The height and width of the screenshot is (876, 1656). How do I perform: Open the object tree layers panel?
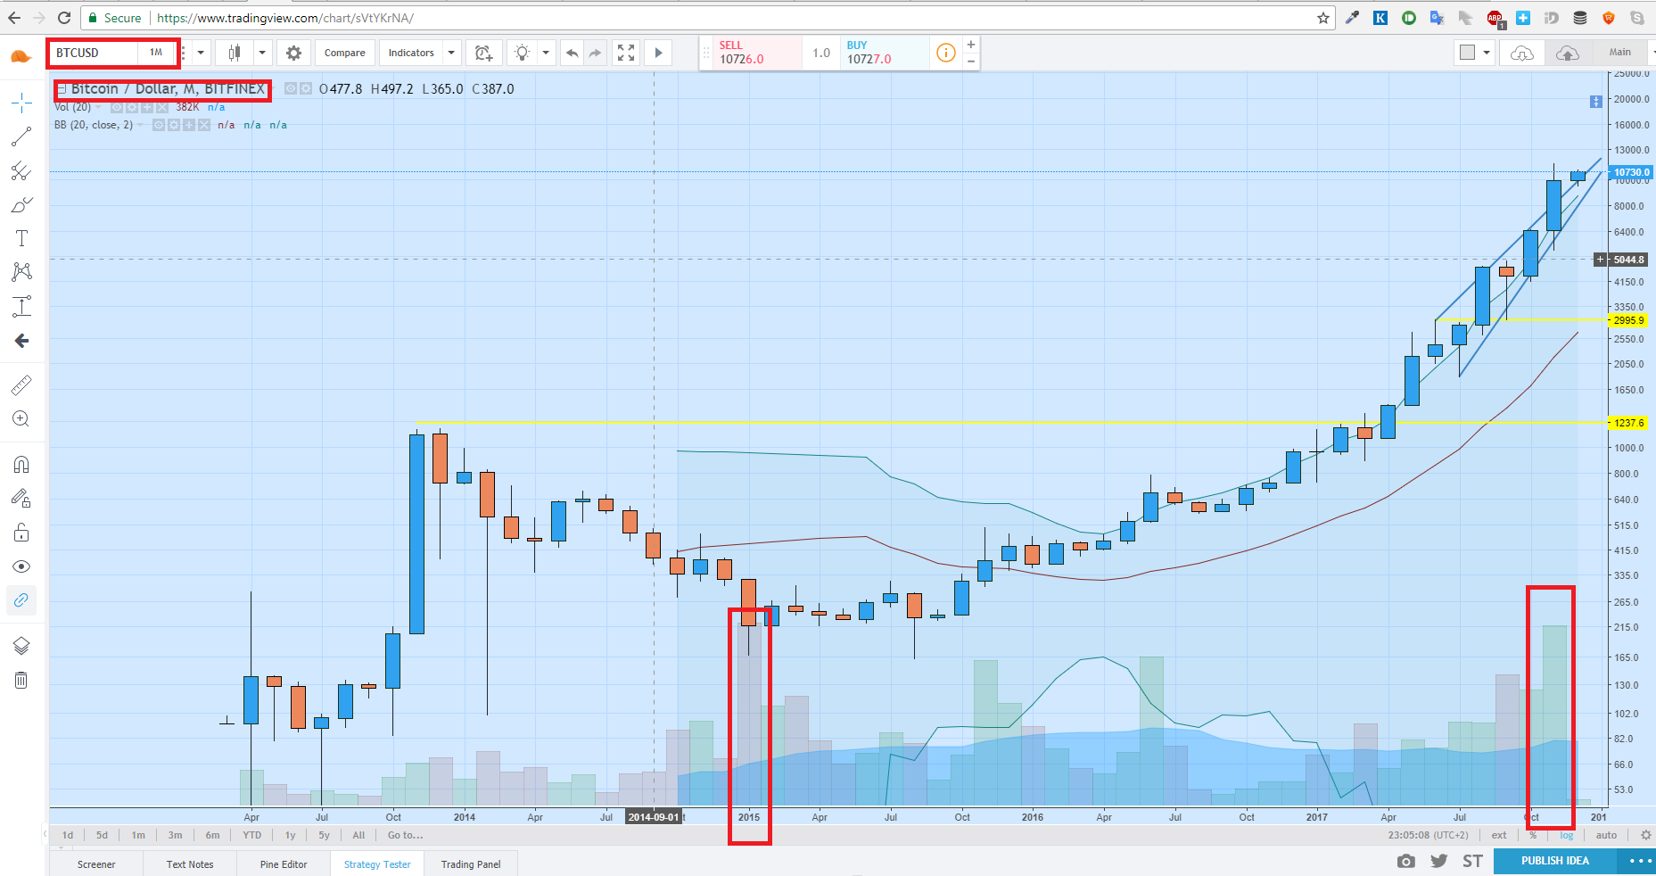tap(21, 646)
